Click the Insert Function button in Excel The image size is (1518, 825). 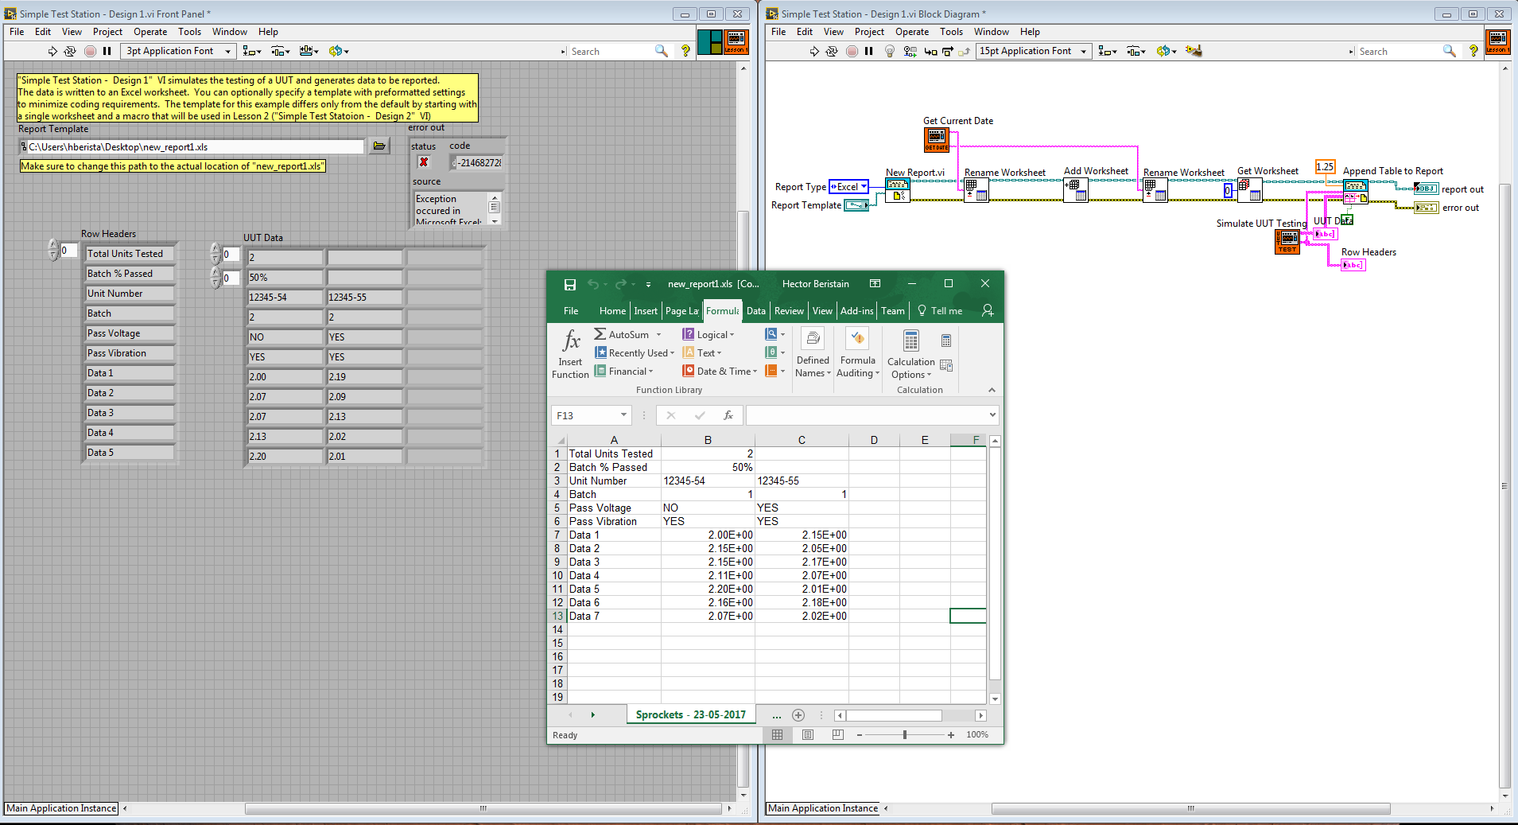pos(571,353)
